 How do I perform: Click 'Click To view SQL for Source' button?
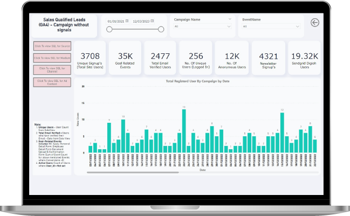tap(52, 46)
